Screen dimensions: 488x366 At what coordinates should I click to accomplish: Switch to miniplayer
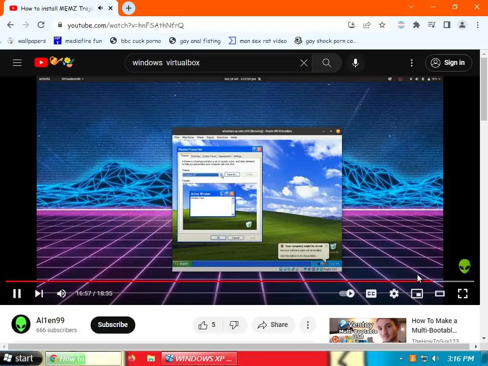point(417,294)
